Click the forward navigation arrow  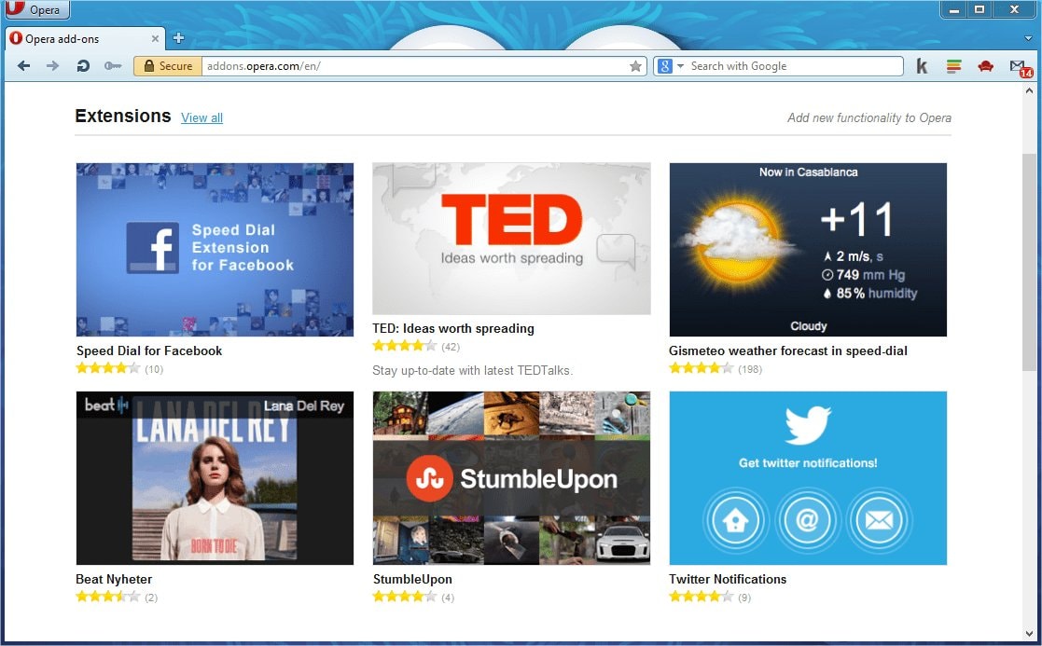click(x=53, y=66)
